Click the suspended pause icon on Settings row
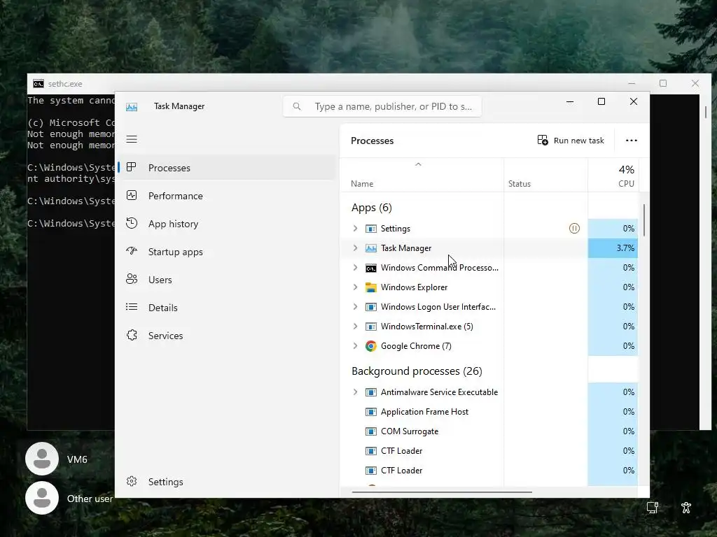 point(574,229)
